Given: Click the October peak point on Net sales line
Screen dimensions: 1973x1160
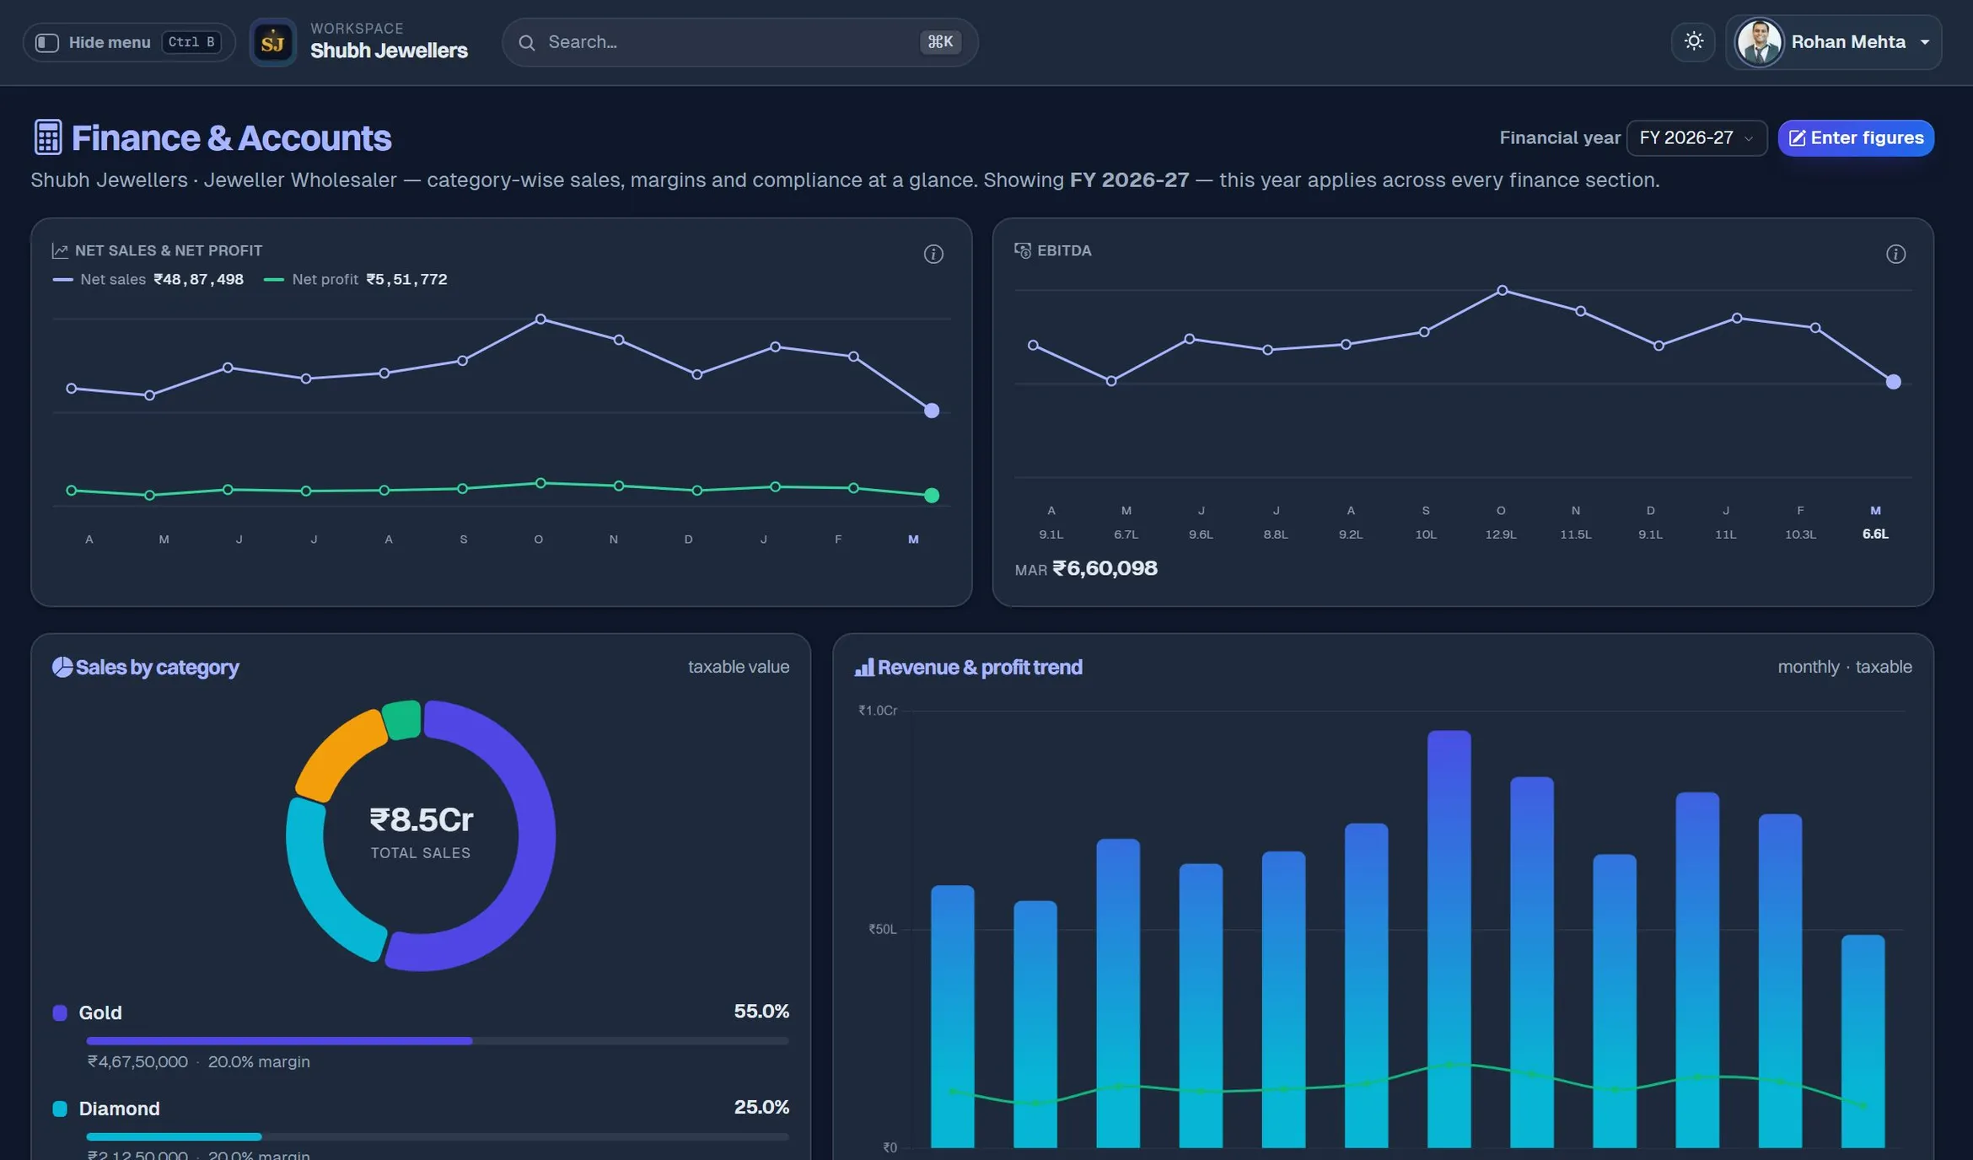Looking at the screenshot, I should (x=540, y=319).
